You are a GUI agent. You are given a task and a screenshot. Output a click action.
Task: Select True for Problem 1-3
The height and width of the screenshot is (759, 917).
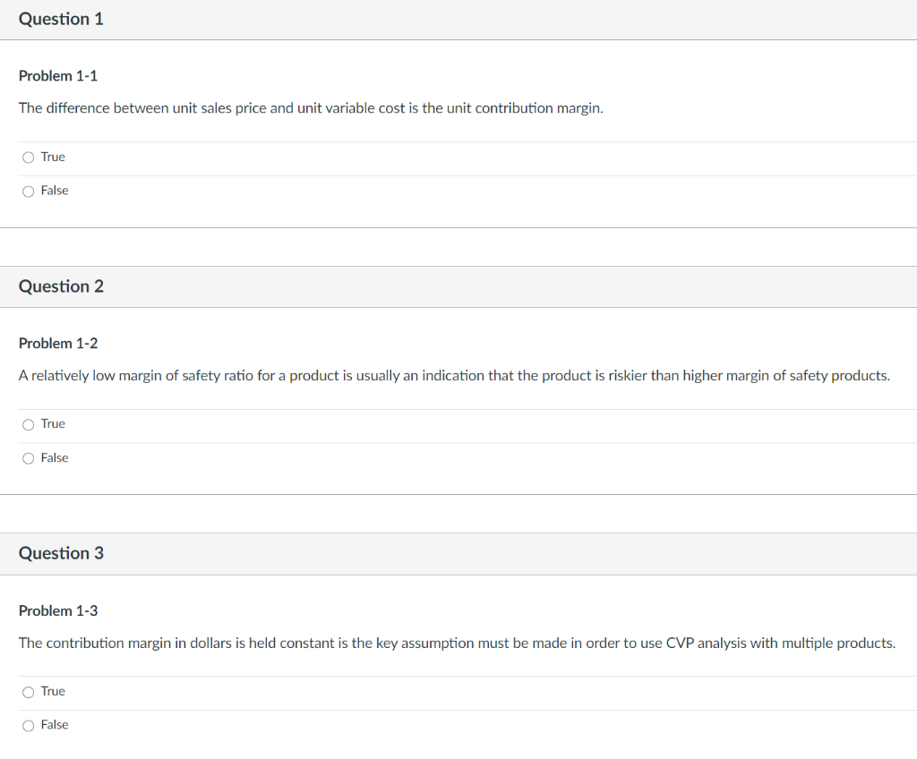click(x=28, y=691)
